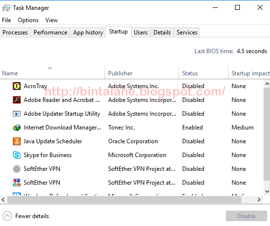Click vertical scrollbar up arrow
This screenshot has height=226, width=270.
tap(267, 84)
